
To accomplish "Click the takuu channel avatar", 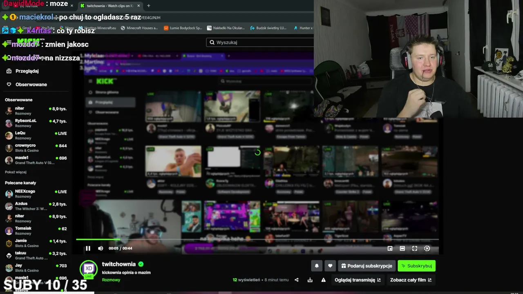I will tap(9, 256).
